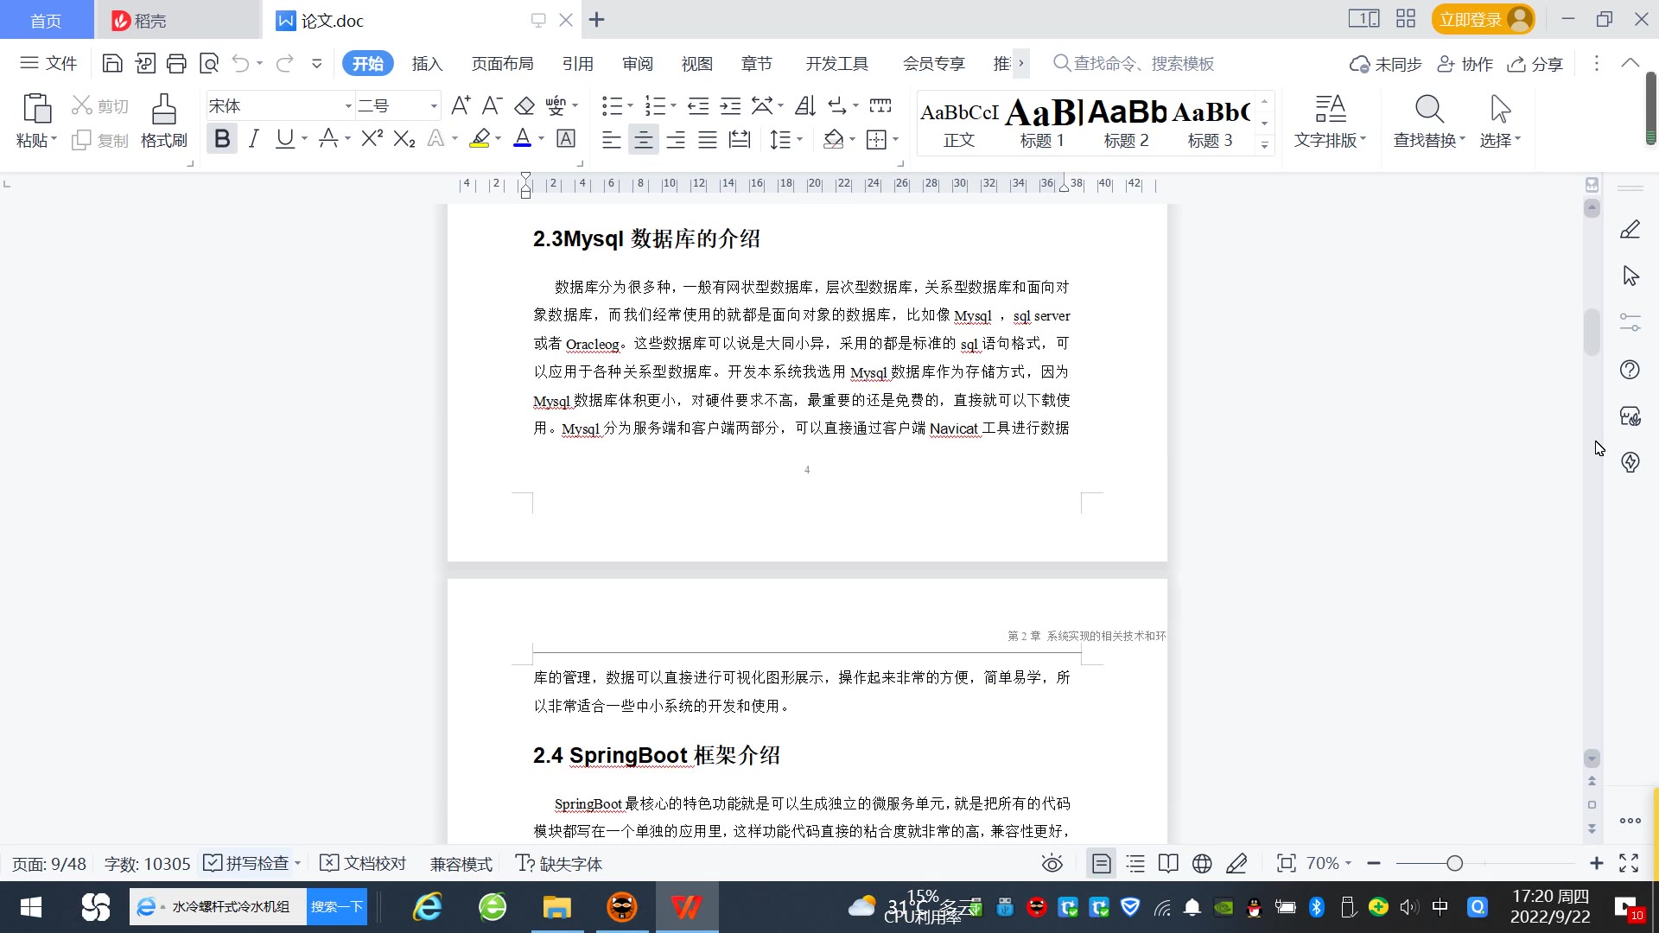This screenshot has height=933, width=1659.
Task: Open the eye protection mode icon
Action: click(1052, 864)
